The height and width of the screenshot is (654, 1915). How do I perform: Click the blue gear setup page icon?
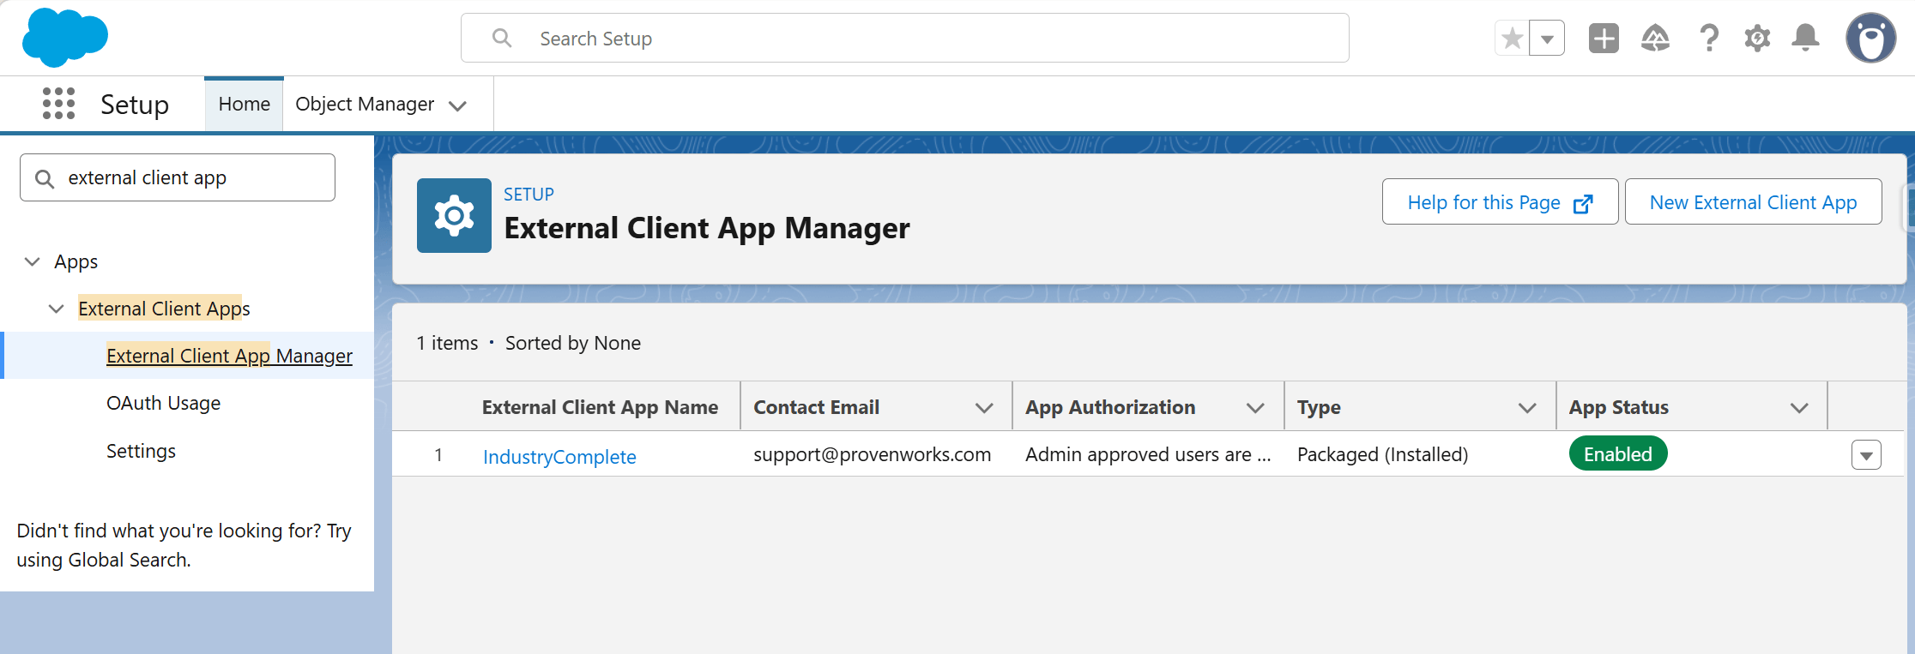[x=454, y=215]
